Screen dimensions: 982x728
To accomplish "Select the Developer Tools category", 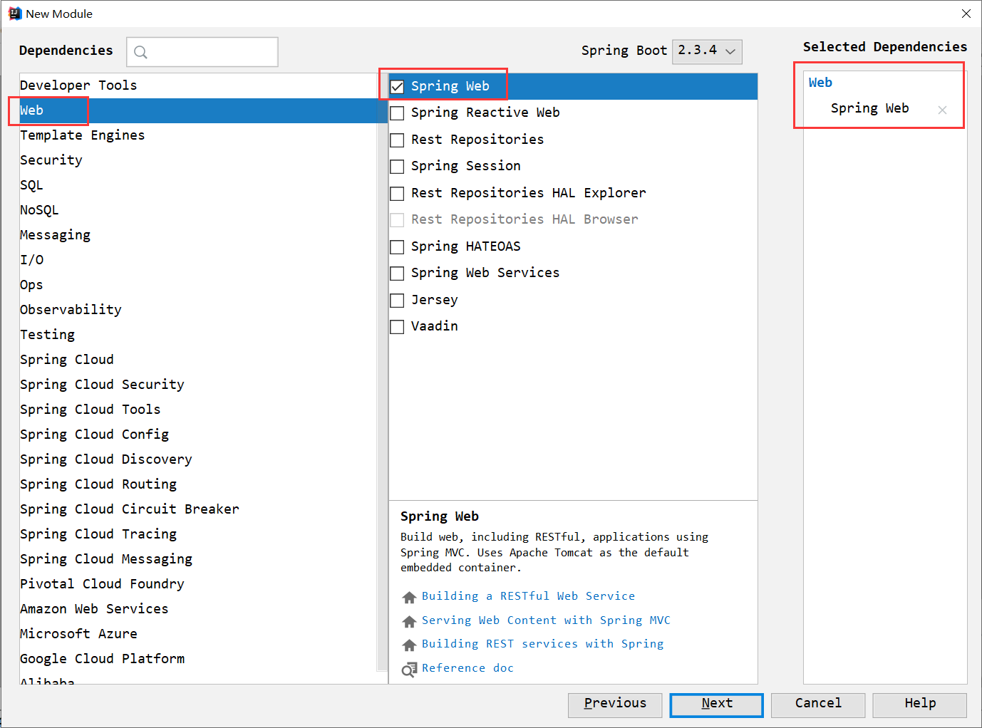I will (198, 85).
